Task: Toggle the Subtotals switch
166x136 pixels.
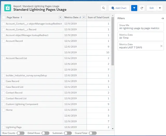Action: [68, 133]
